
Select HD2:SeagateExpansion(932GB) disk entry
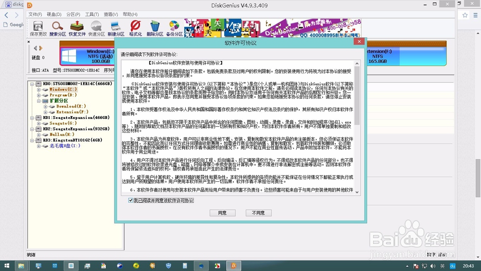[x=76, y=129]
